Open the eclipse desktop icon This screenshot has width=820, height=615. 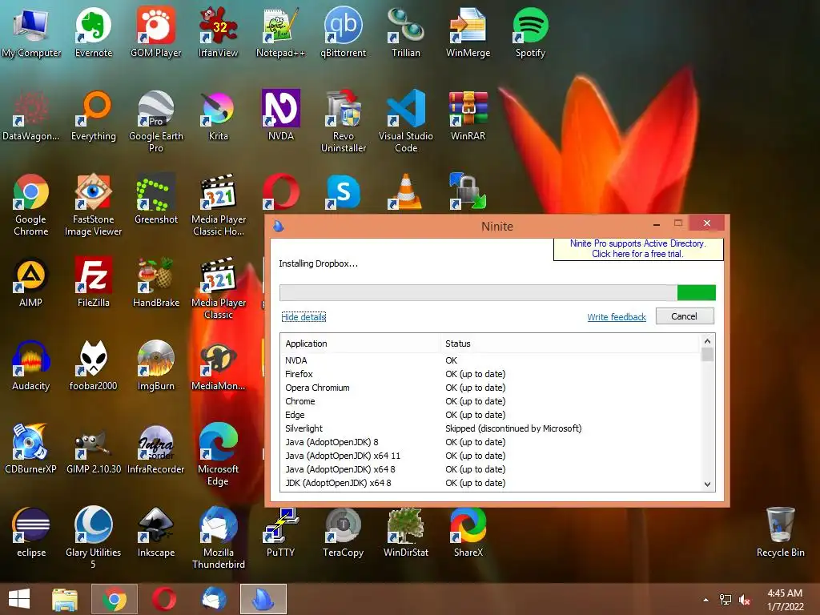click(31, 533)
